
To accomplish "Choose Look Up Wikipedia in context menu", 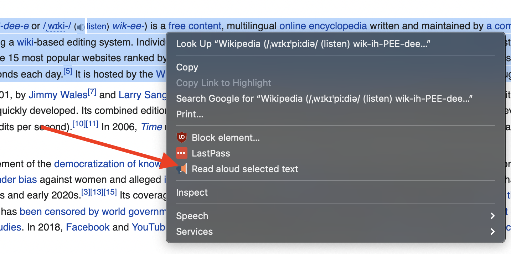I will pyautogui.click(x=336, y=44).
